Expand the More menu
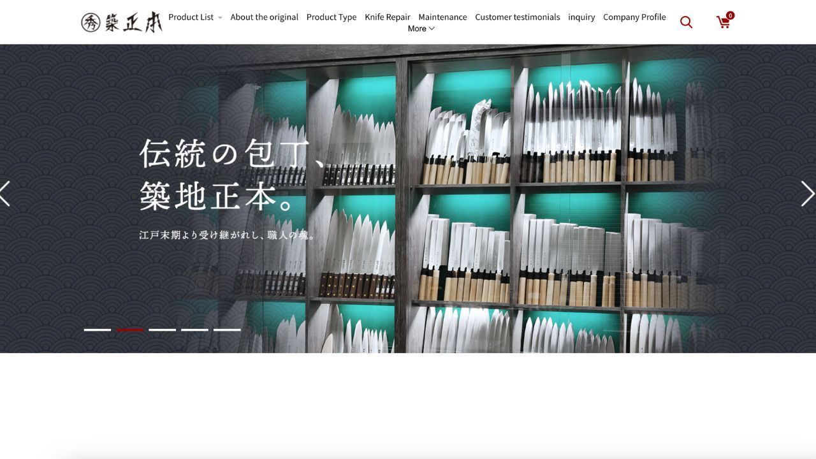Screen dimensions: 816x459 421,29
